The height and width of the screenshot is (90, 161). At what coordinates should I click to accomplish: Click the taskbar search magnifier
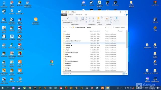point(8,88)
